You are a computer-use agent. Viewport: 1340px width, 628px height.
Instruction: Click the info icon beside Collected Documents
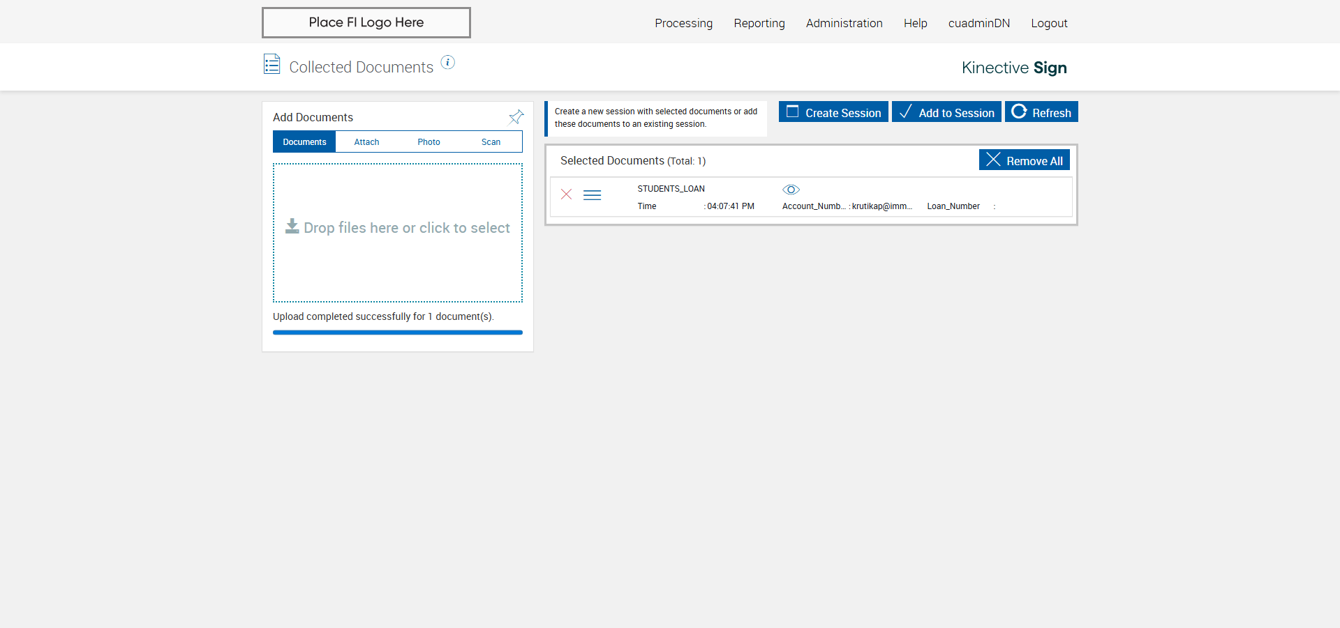(x=448, y=63)
